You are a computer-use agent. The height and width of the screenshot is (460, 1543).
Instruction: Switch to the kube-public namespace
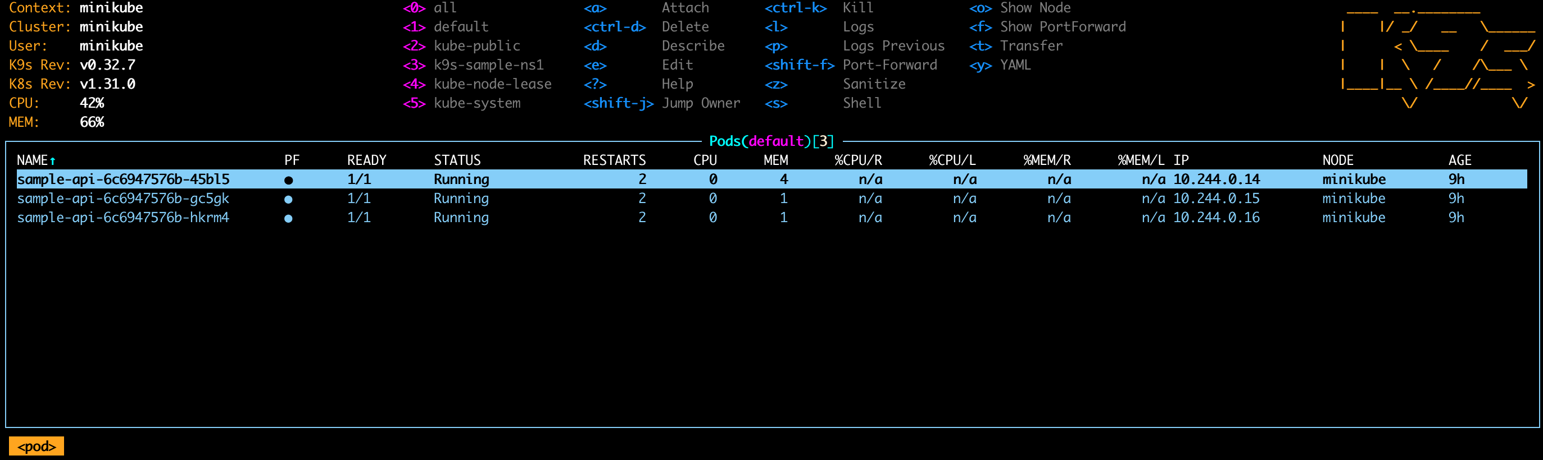461,46
